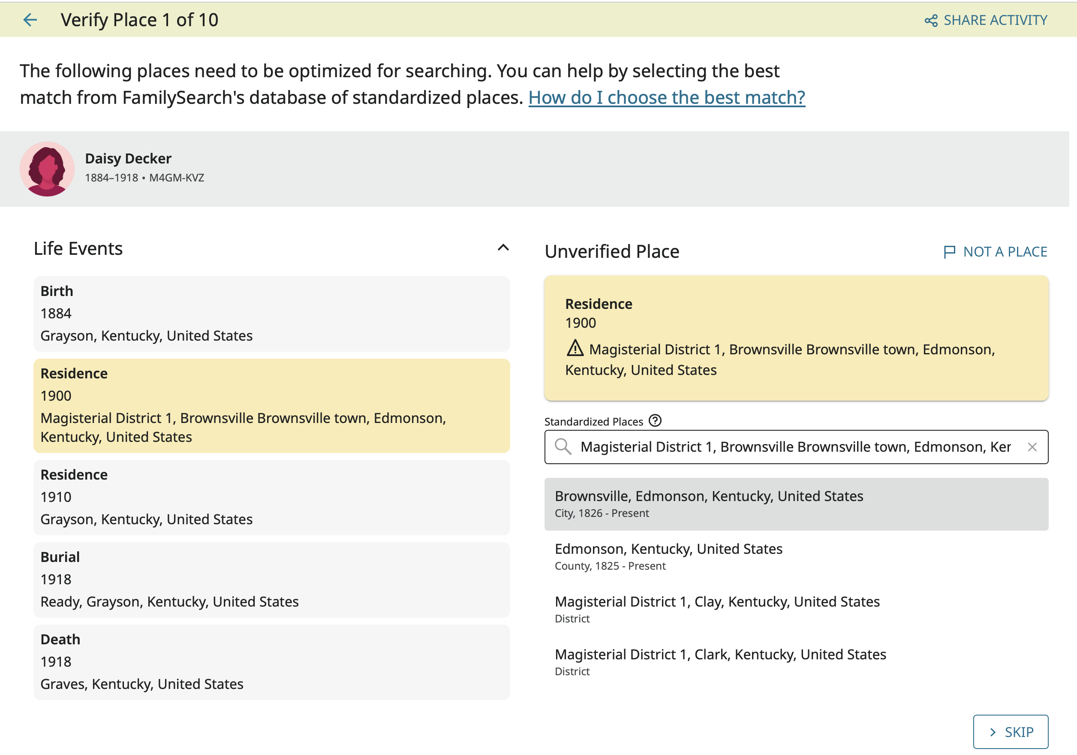Click 'Standardized Places' label
The width and height of the screenshot is (1077, 755).
tap(593, 421)
